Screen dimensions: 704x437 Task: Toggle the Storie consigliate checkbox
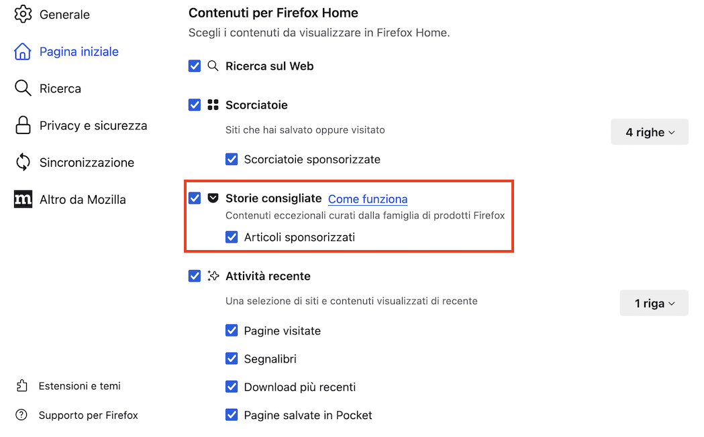click(x=195, y=198)
